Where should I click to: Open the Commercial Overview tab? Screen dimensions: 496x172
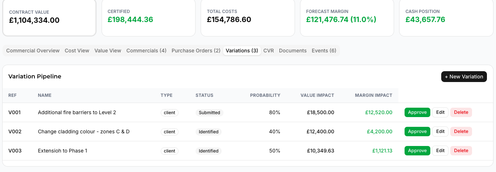[33, 51]
